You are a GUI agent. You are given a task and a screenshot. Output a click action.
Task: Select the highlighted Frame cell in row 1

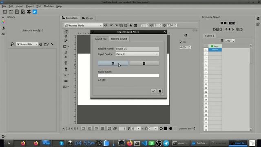215,50
